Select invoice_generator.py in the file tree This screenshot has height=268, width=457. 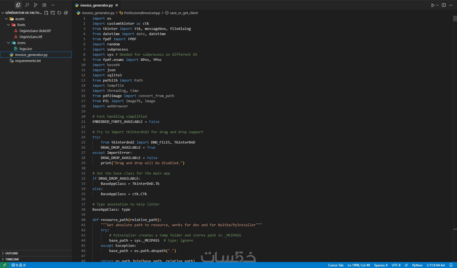(36, 55)
